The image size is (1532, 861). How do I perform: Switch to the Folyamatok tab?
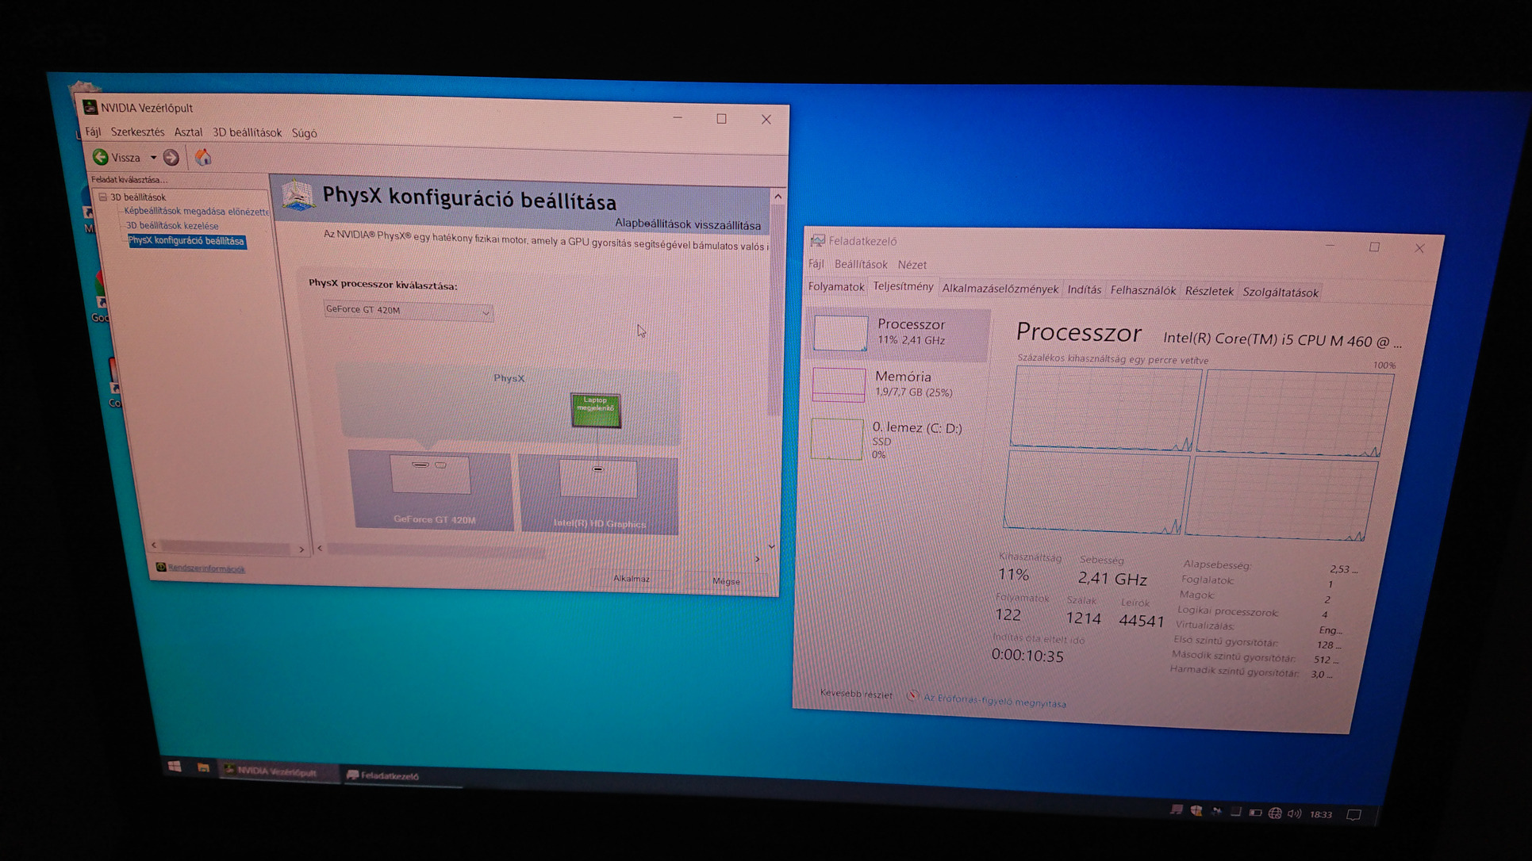click(835, 287)
